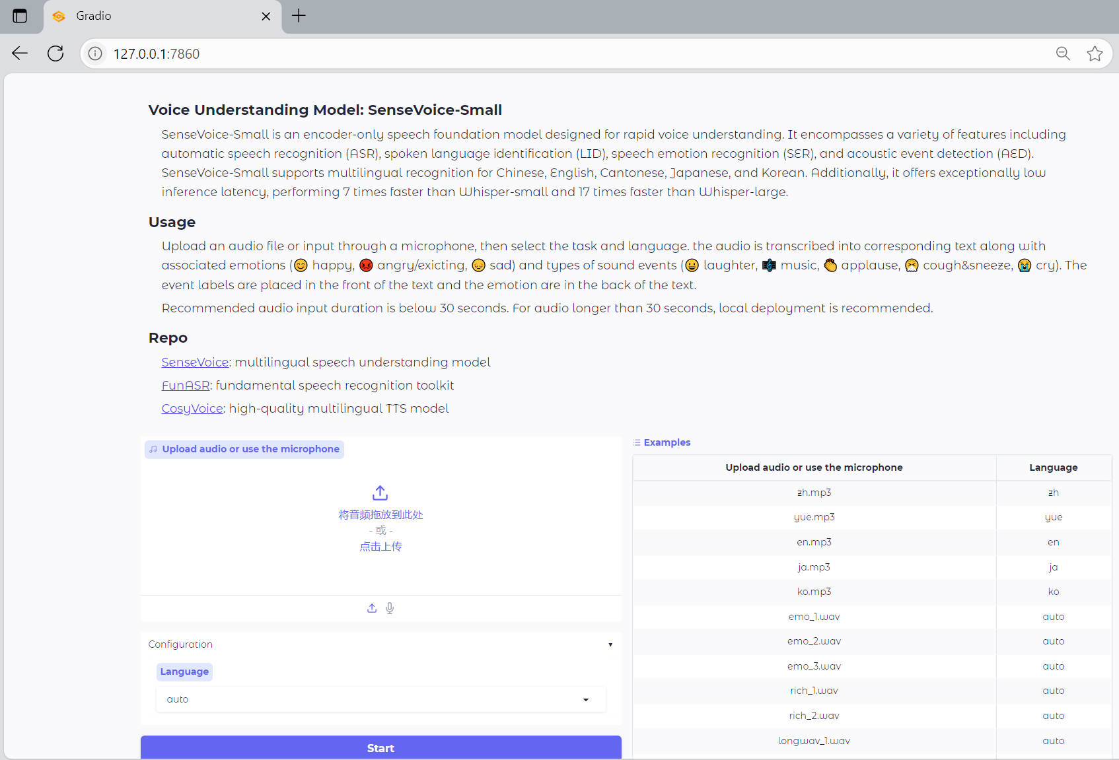Select the rich_2.wav example
The height and width of the screenshot is (760, 1119).
(x=814, y=716)
